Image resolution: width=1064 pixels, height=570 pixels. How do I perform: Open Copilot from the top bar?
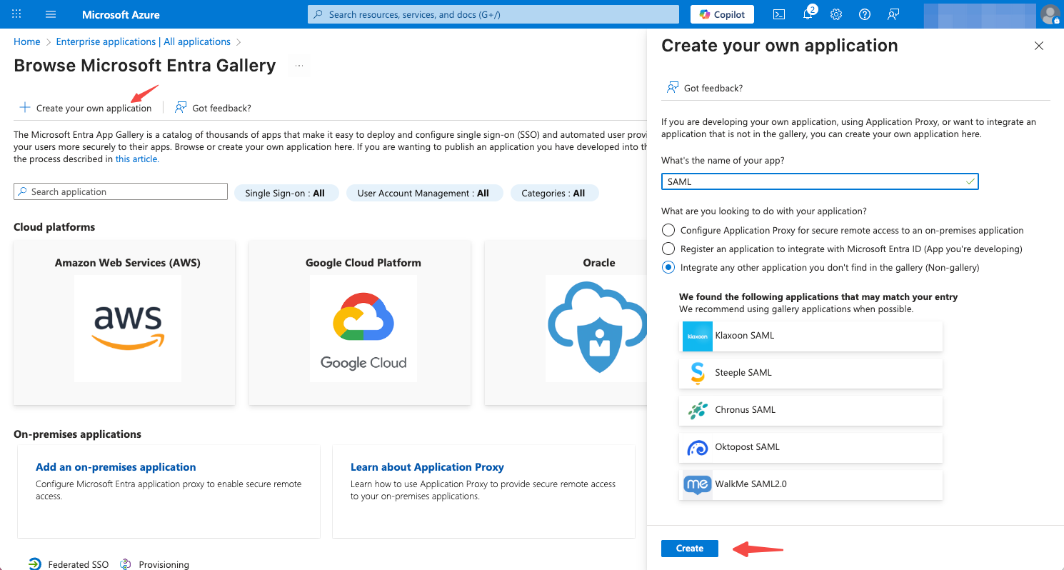[x=721, y=14]
